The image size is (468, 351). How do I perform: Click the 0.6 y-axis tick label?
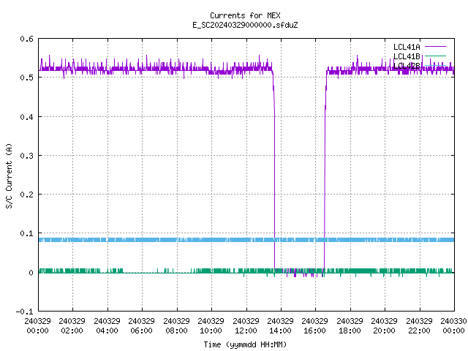click(x=26, y=39)
